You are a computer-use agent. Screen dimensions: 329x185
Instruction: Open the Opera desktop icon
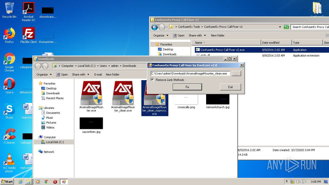[9, 86]
